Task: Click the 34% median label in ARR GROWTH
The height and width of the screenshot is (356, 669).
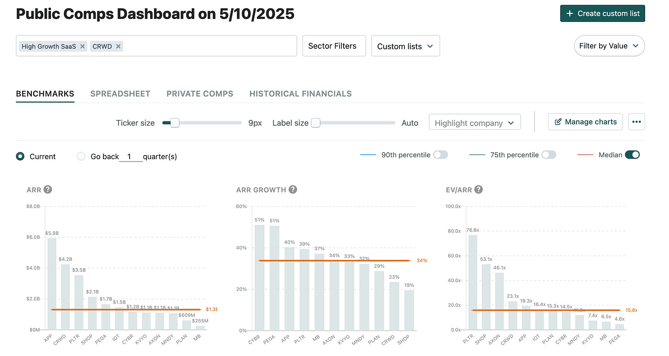Action: tap(422, 261)
